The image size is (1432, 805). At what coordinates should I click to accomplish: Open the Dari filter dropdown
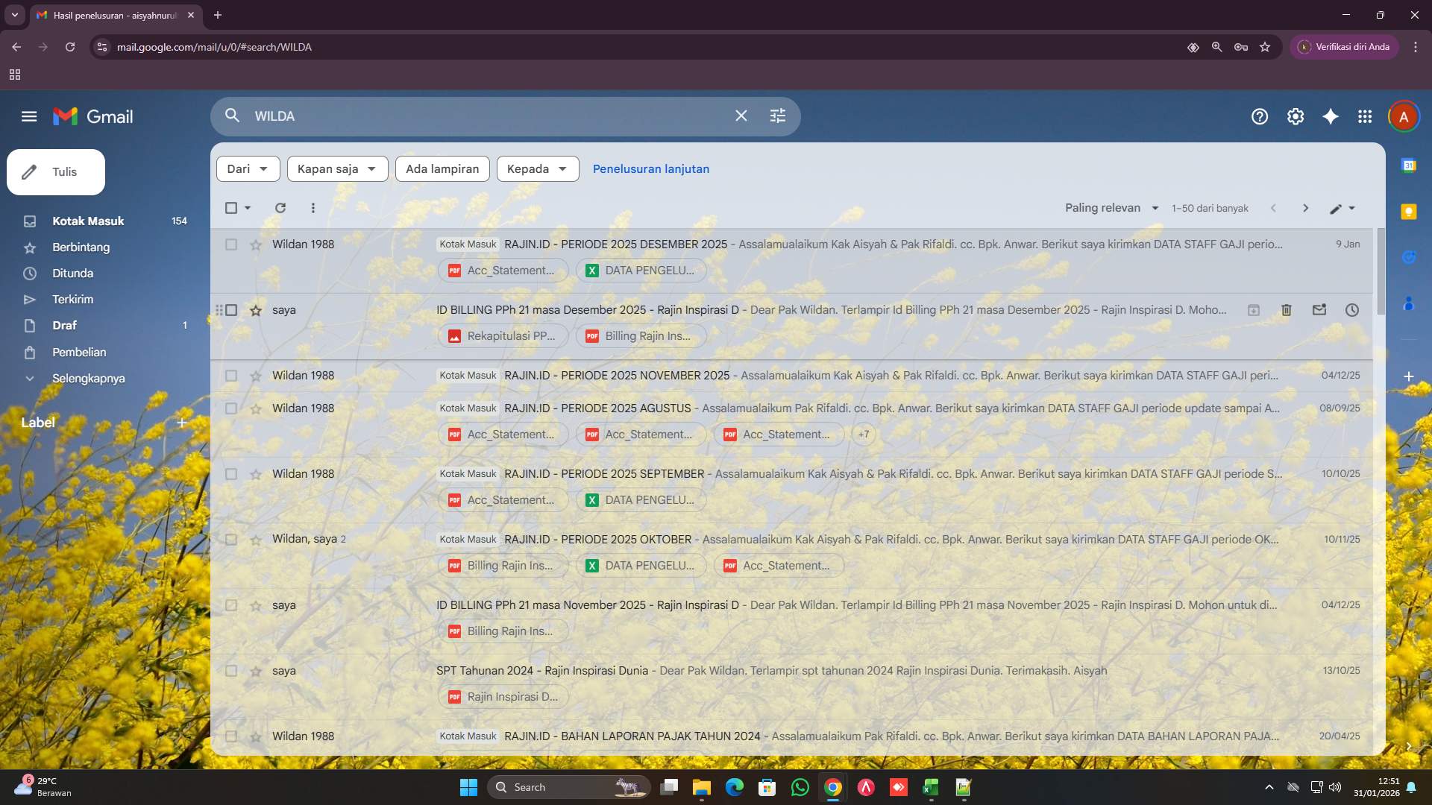coord(248,169)
